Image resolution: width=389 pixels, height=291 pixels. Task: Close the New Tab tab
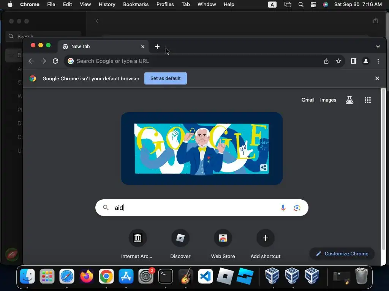pos(143,47)
